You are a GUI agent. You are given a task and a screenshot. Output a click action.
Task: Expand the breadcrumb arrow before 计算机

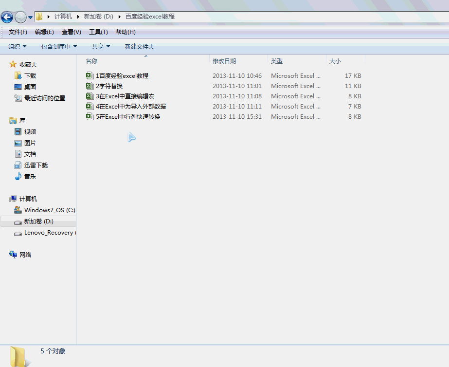point(48,17)
